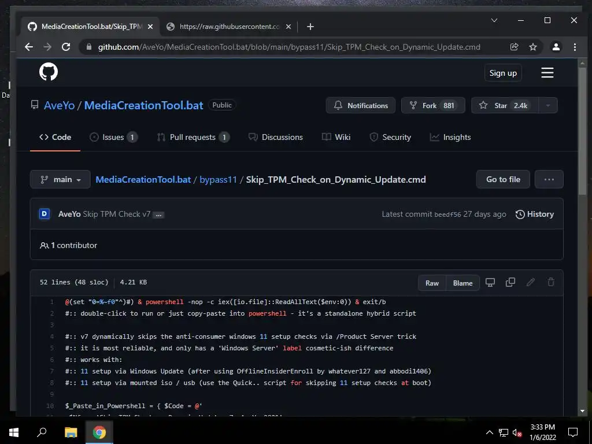The image size is (592, 444).
Task: Open the Discussions tab
Action: pyautogui.click(x=276, y=137)
